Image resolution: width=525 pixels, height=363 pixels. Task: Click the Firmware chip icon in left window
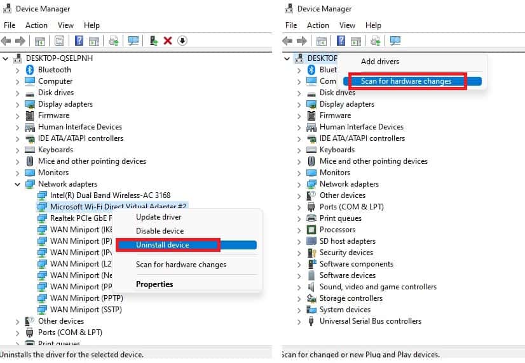pos(30,115)
